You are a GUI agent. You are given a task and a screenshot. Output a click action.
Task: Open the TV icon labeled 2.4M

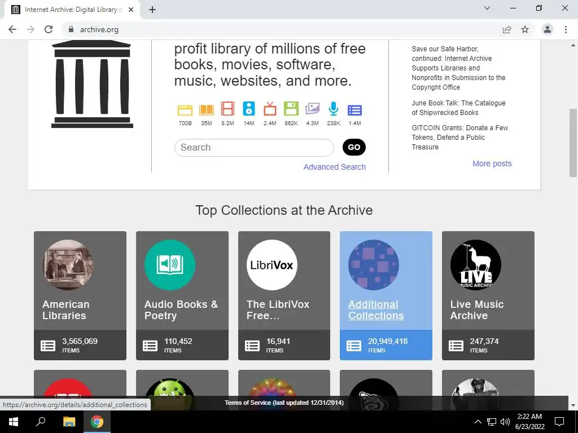(270, 109)
